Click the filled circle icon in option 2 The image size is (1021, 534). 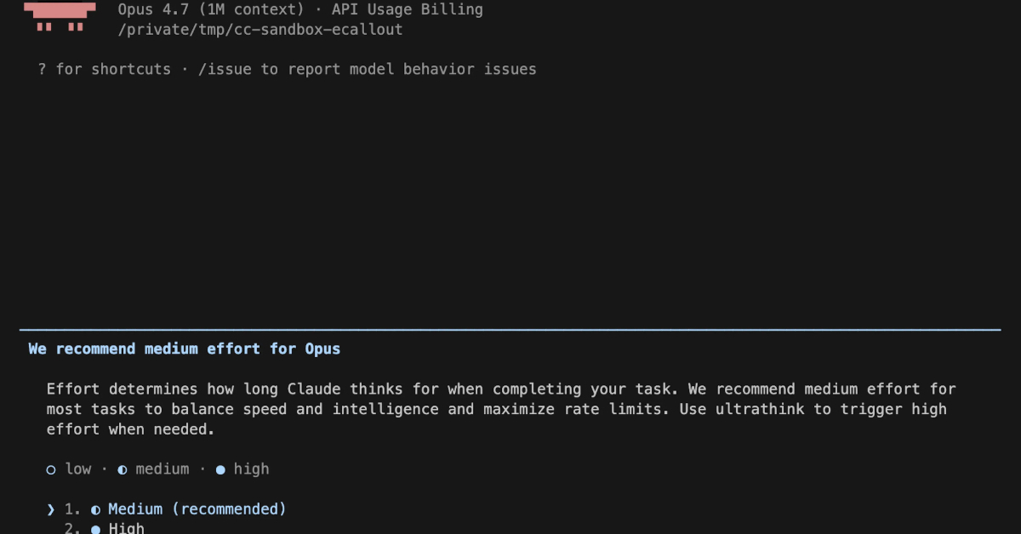[x=95, y=529]
